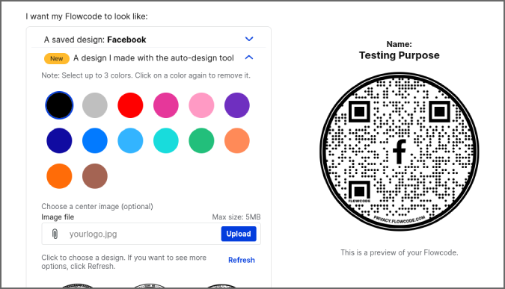Pick the green color swatch

pyautogui.click(x=201, y=140)
